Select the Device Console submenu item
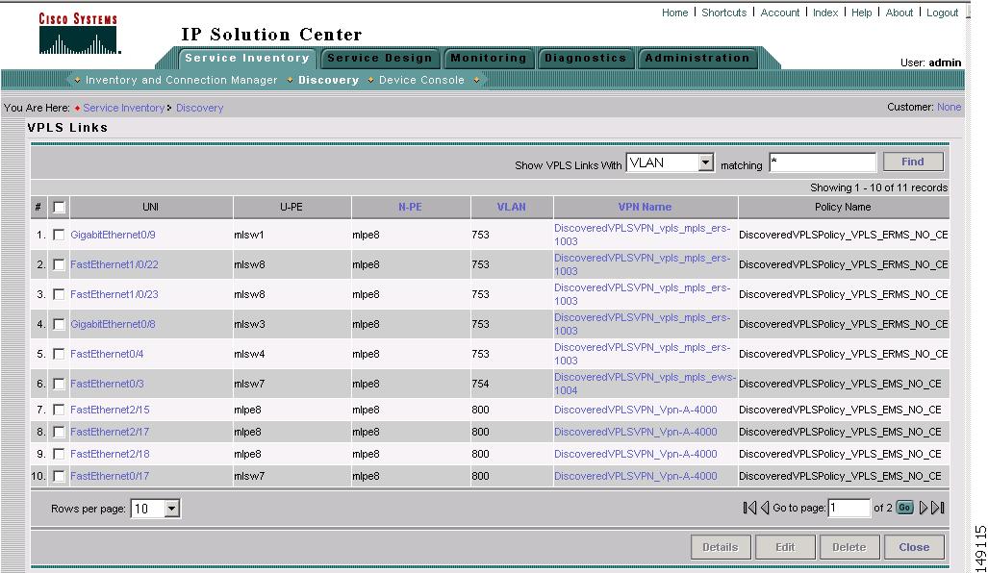 coord(421,80)
